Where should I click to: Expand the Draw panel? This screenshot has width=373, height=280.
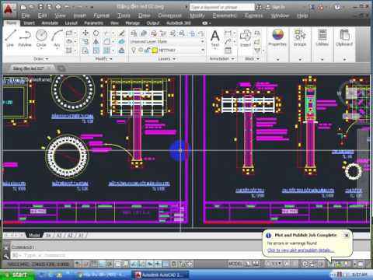point(41,59)
